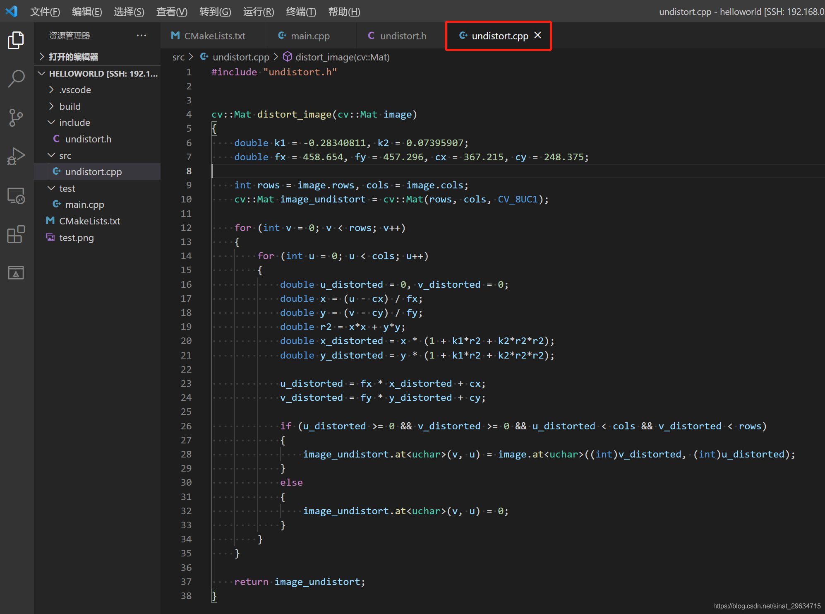Switch to the main.cpp tab
The height and width of the screenshot is (614, 825).
click(x=309, y=36)
